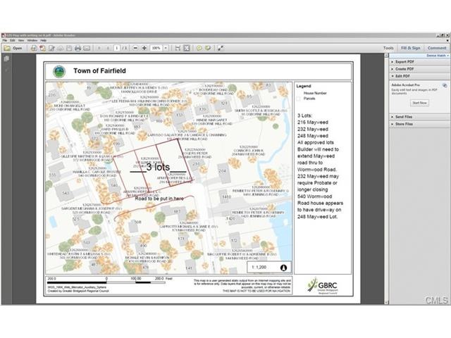Show page thumbnails in left pane
Viewport: 451px width, 338px height.
[x=7, y=58]
